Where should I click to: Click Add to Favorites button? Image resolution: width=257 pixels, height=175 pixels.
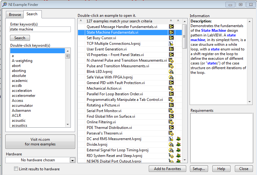(x=167, y=168)
